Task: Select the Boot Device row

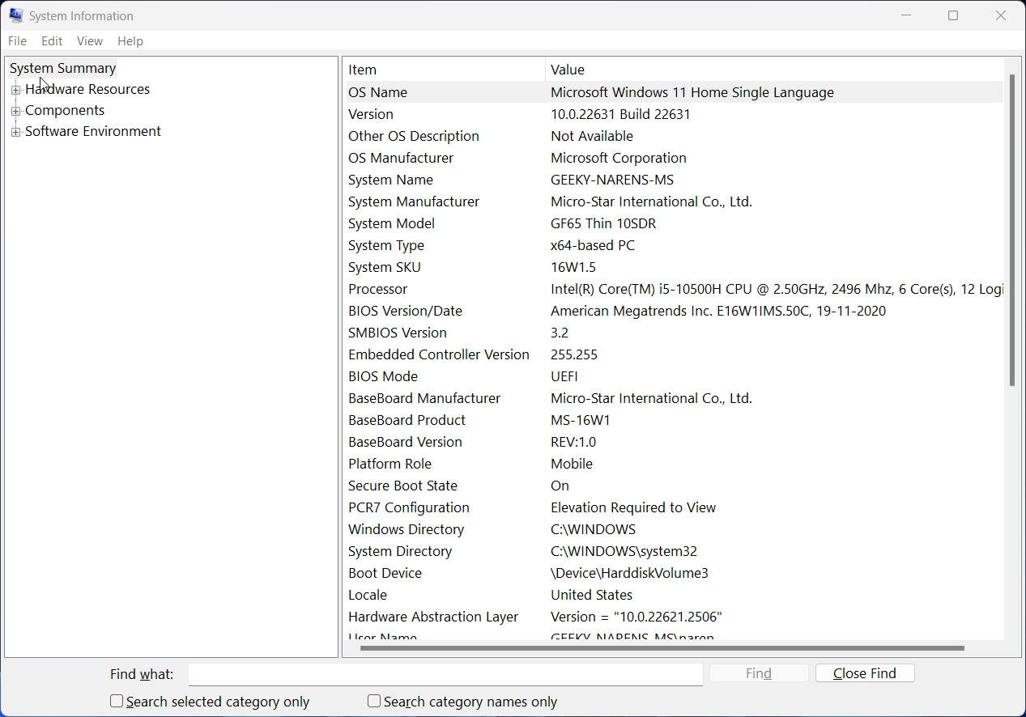Action: click(x=675, y=573)
